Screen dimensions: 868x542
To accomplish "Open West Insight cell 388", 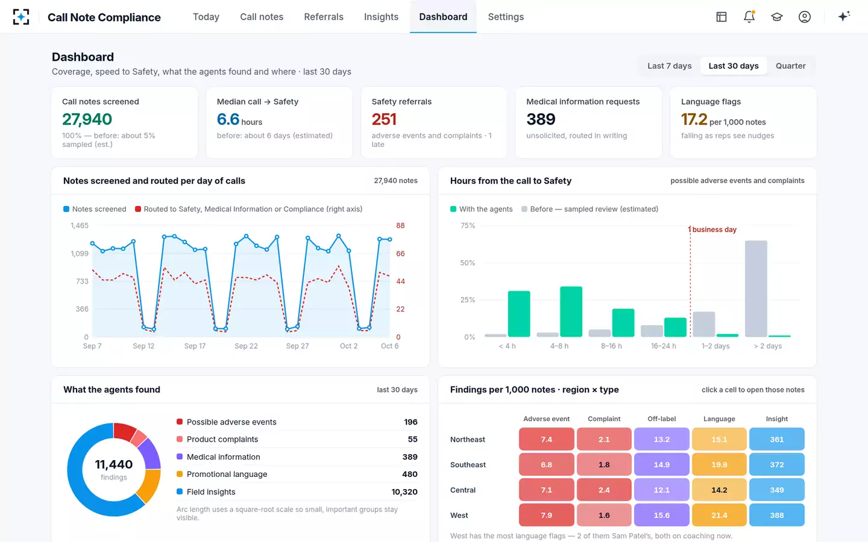I will [777, 516].
